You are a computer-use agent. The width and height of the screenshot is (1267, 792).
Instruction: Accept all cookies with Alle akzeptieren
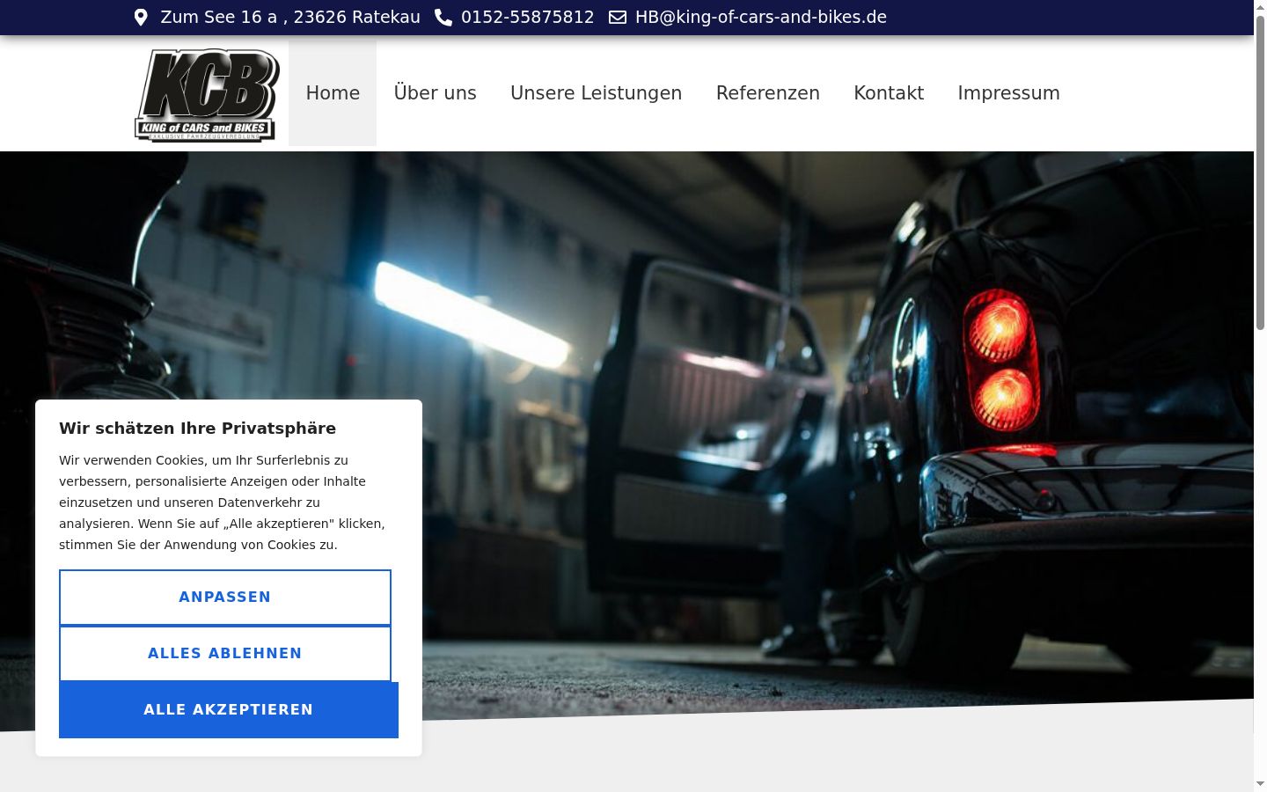coord(229,710)
